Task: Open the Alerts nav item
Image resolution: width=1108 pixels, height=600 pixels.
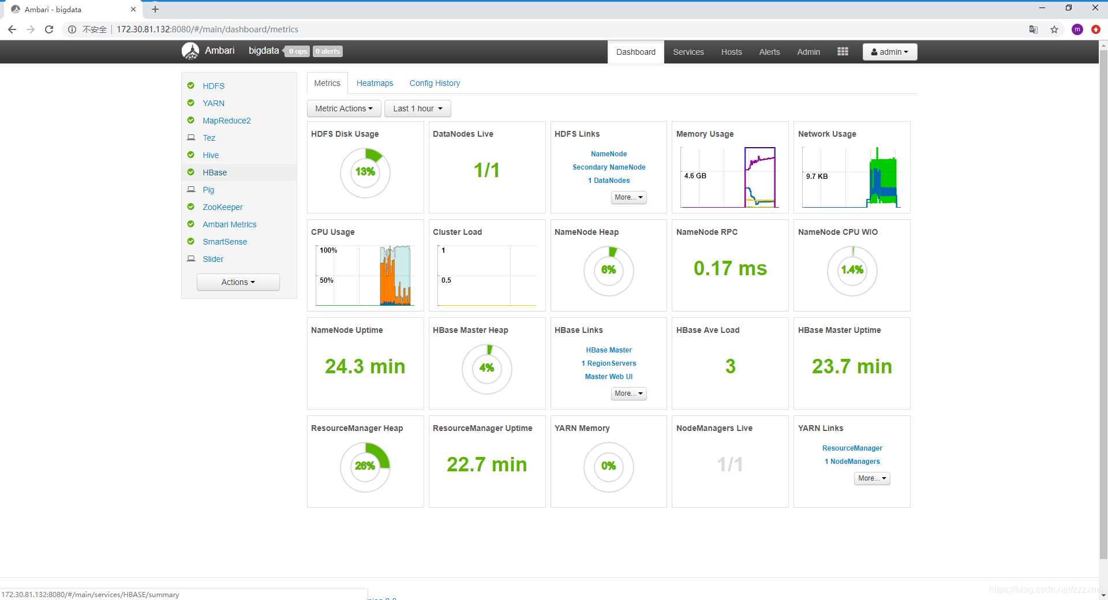Action: click(769, 52)
